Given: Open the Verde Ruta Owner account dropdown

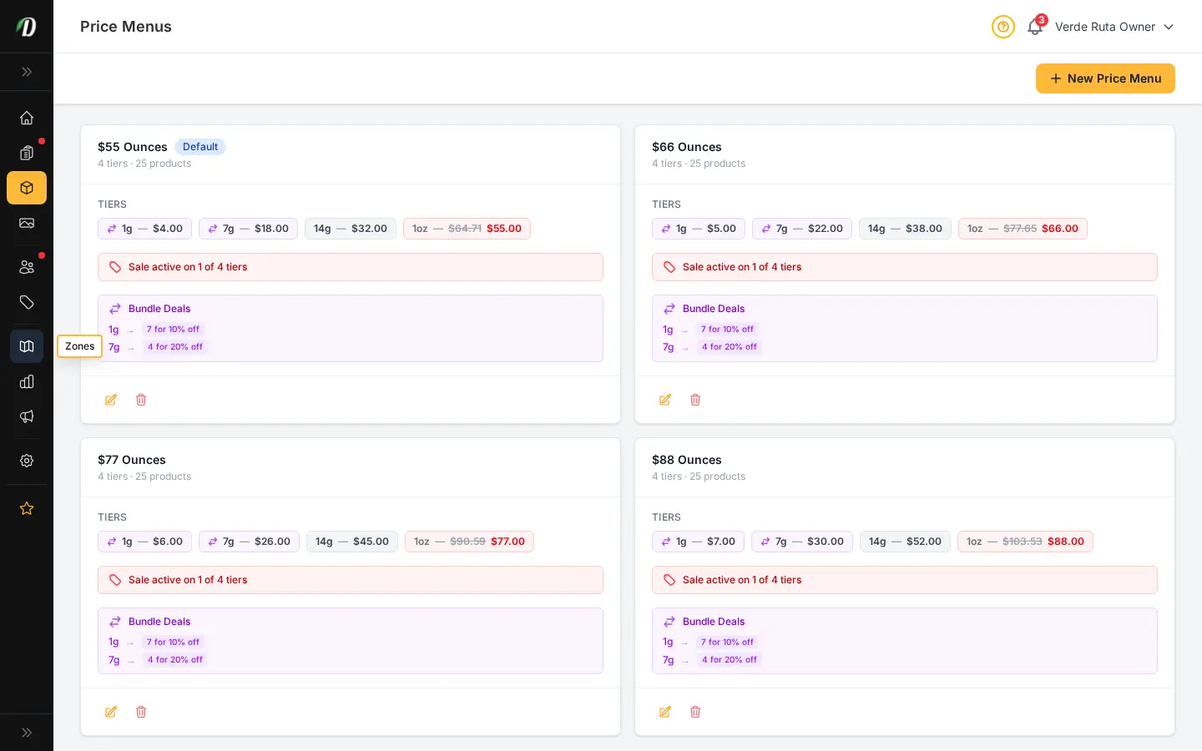Looking at the screenshot, I should pyautogui.click(x=1114, y=27).
